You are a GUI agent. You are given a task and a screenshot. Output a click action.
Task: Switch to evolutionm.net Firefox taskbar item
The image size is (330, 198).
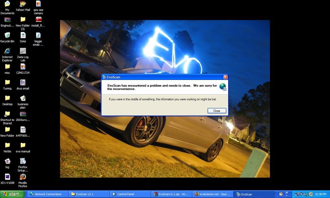(x=213, y=194)
